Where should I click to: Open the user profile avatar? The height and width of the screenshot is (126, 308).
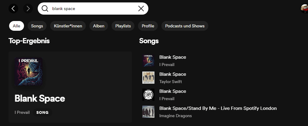coord(304,9)
